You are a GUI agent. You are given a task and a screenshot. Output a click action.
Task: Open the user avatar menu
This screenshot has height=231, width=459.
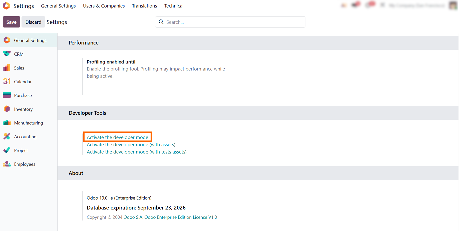click(453, 5)
